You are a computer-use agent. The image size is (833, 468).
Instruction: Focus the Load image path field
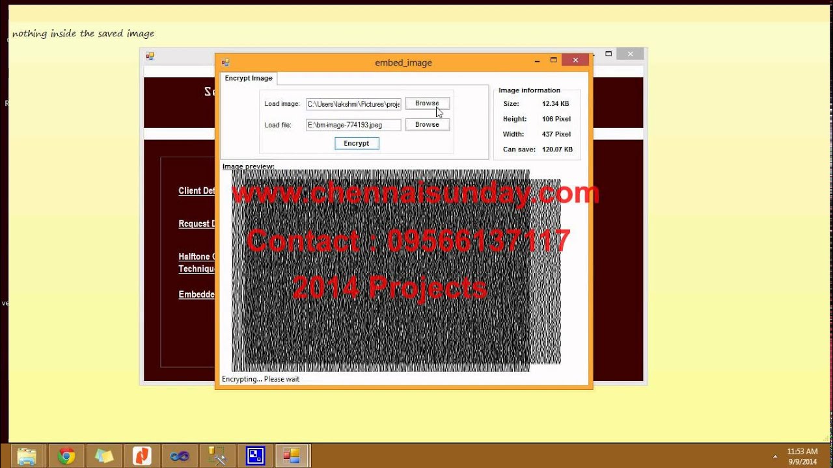point(353,104)
